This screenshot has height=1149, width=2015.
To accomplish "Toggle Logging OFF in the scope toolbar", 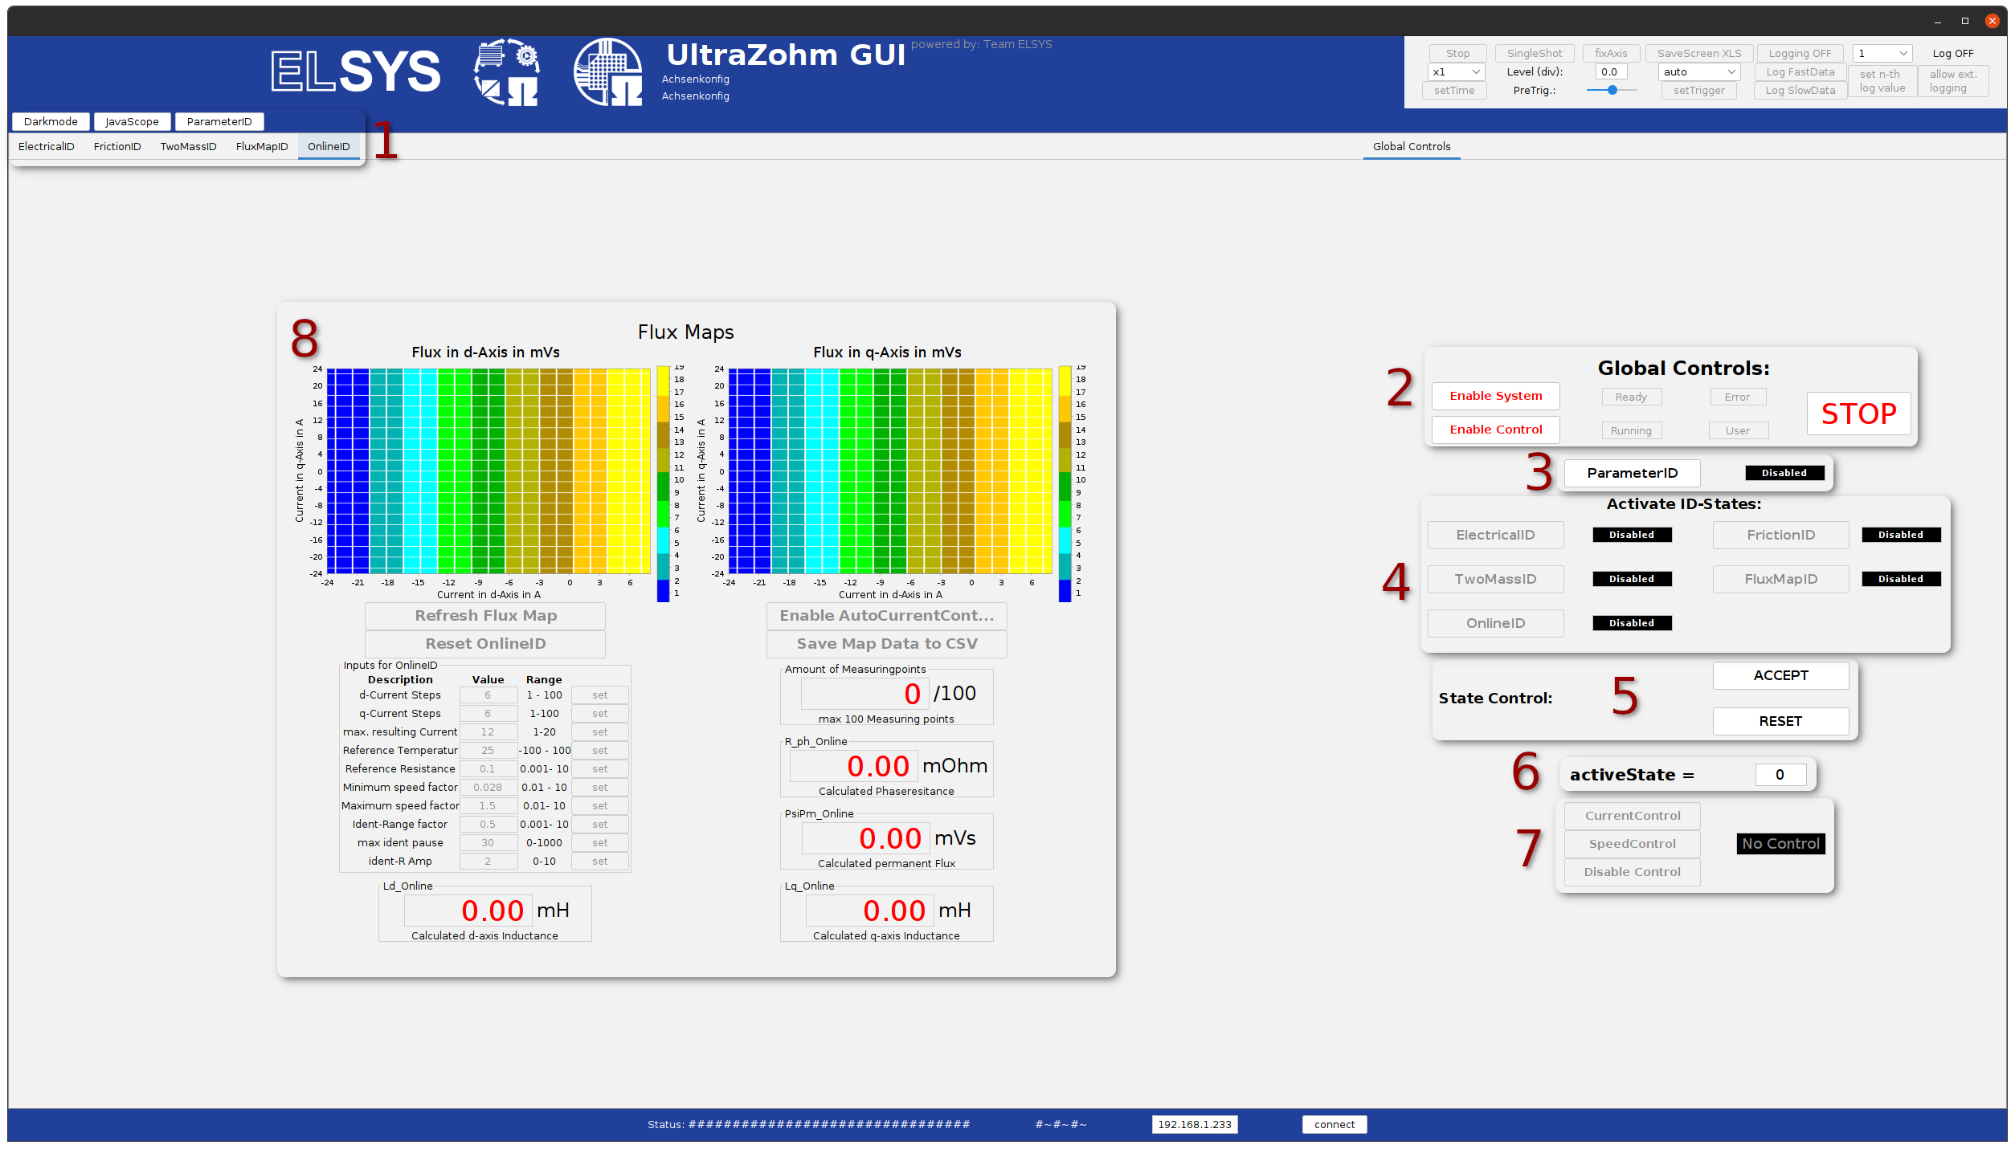I will click(1799, 53).
